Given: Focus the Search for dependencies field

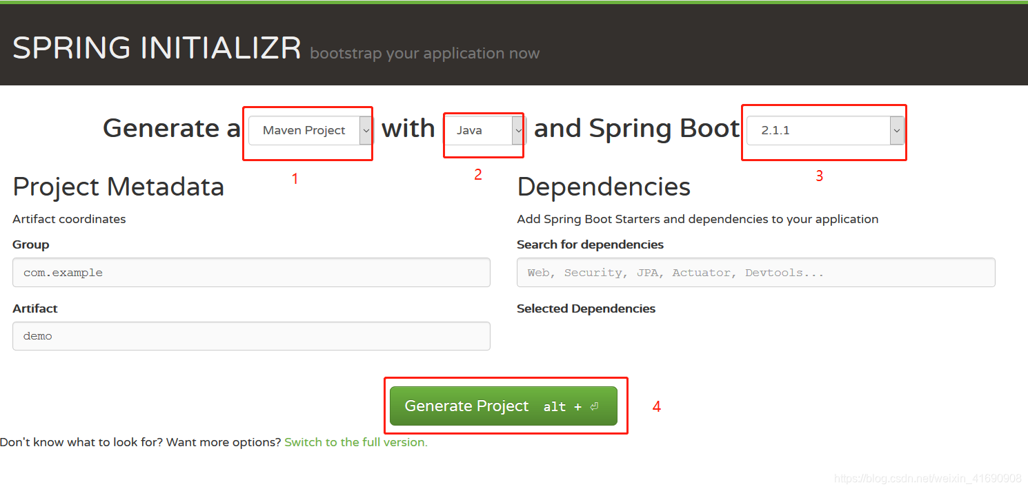Looking at the screenshot, I should (x=755, y=273).
